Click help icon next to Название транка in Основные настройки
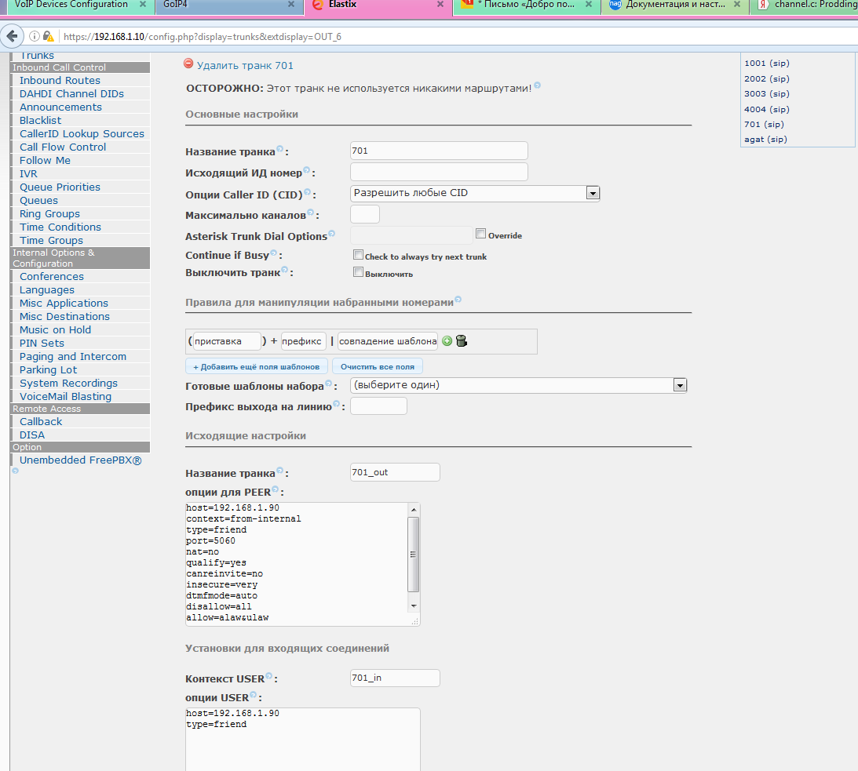 pyautogui.click(x=280, y=149)
